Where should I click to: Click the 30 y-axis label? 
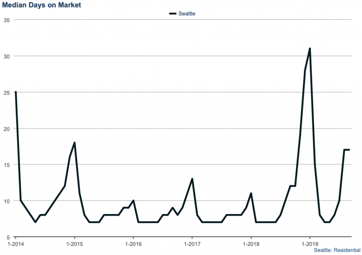pyautogui.click(x=6, y=56)
